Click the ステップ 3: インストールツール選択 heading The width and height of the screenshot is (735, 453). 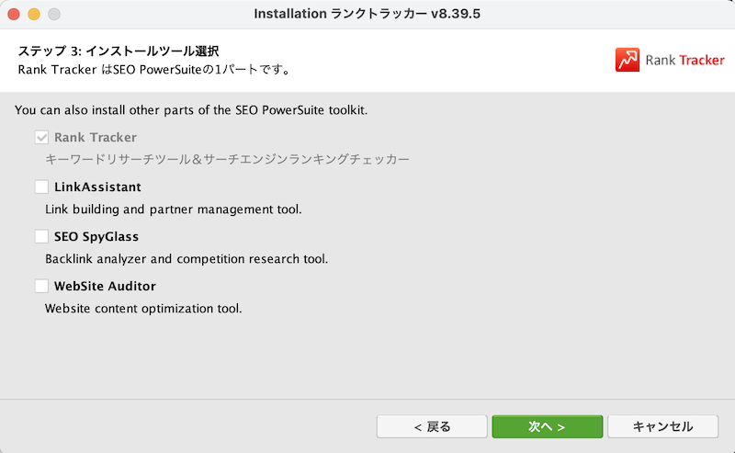click(119, 51)
